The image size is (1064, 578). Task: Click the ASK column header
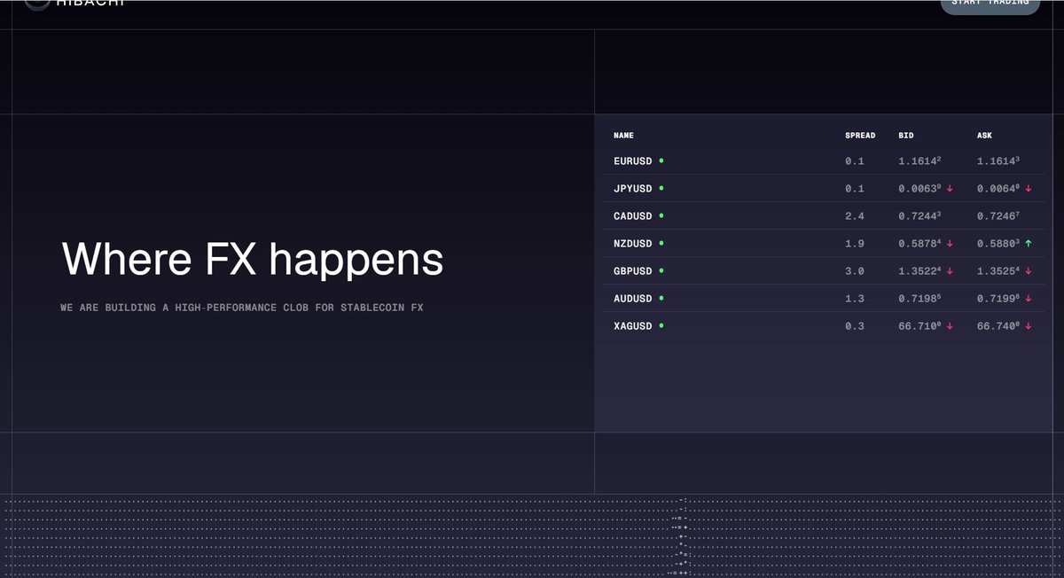tap(985, 136)
